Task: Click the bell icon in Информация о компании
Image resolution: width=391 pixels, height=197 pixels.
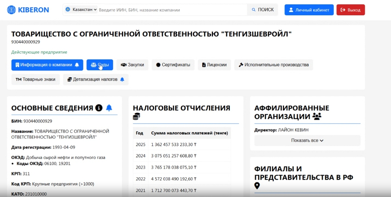Action: point(77,65)
